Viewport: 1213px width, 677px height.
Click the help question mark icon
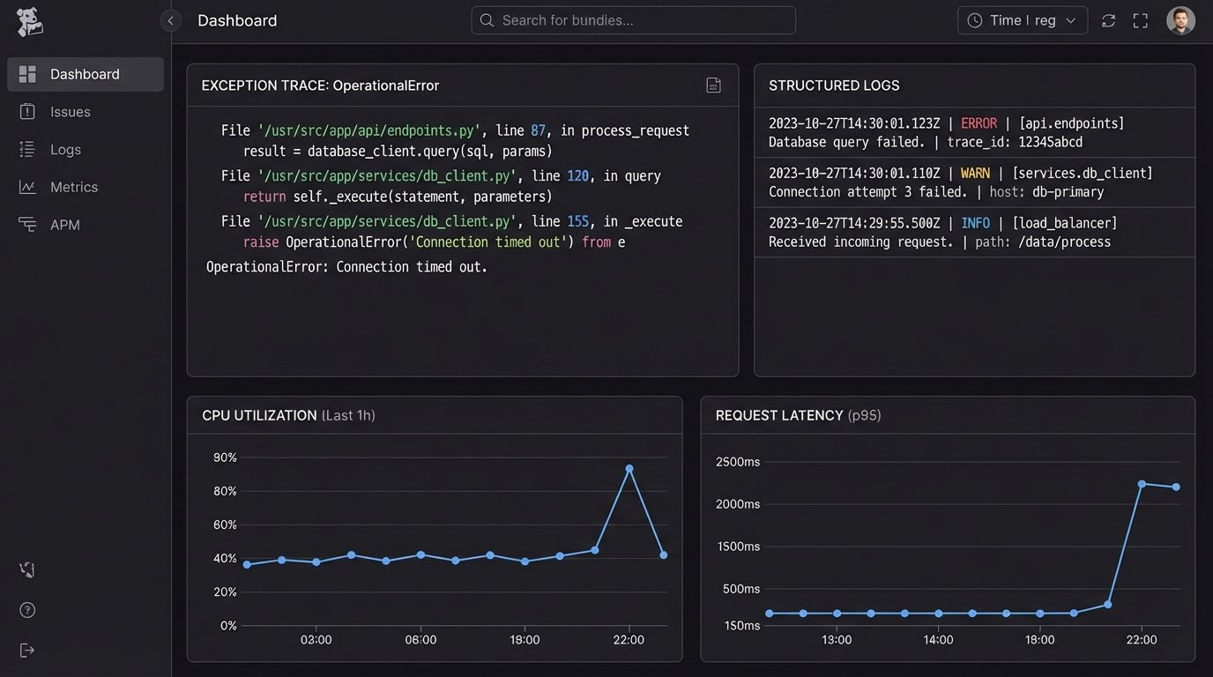click(x=27, y=610)
